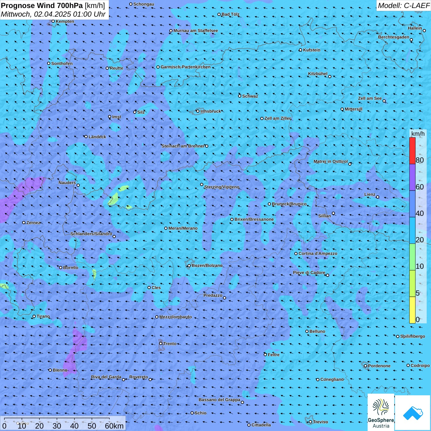Click the Lienz location dot
The image size is (431, 431).
(378, 197)
